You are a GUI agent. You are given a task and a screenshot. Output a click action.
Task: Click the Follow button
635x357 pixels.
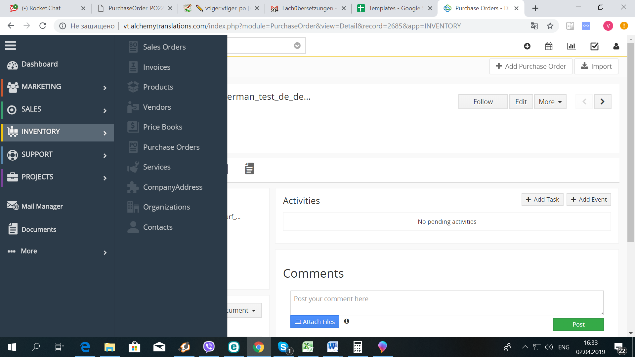[483, 102]
